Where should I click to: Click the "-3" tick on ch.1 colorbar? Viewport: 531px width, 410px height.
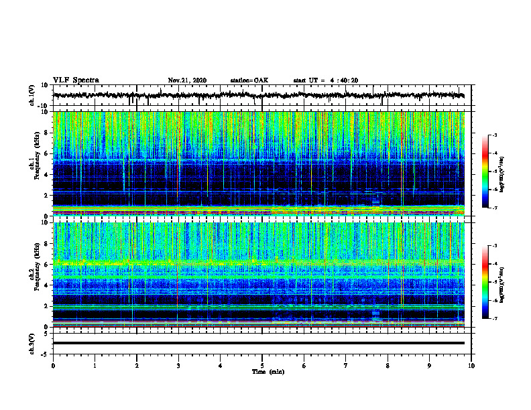tap(494, 135)
